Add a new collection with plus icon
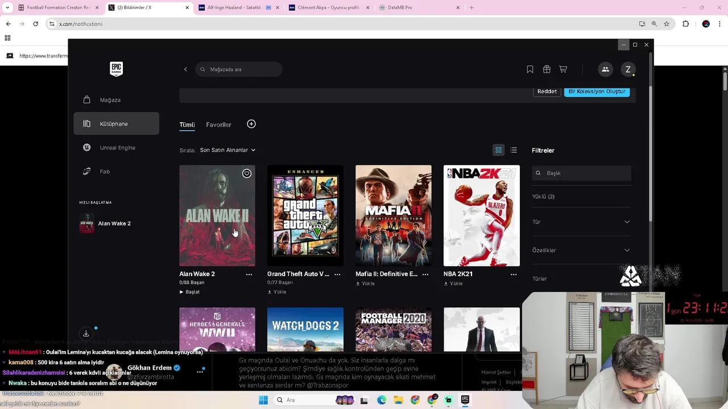 point(251,124)
